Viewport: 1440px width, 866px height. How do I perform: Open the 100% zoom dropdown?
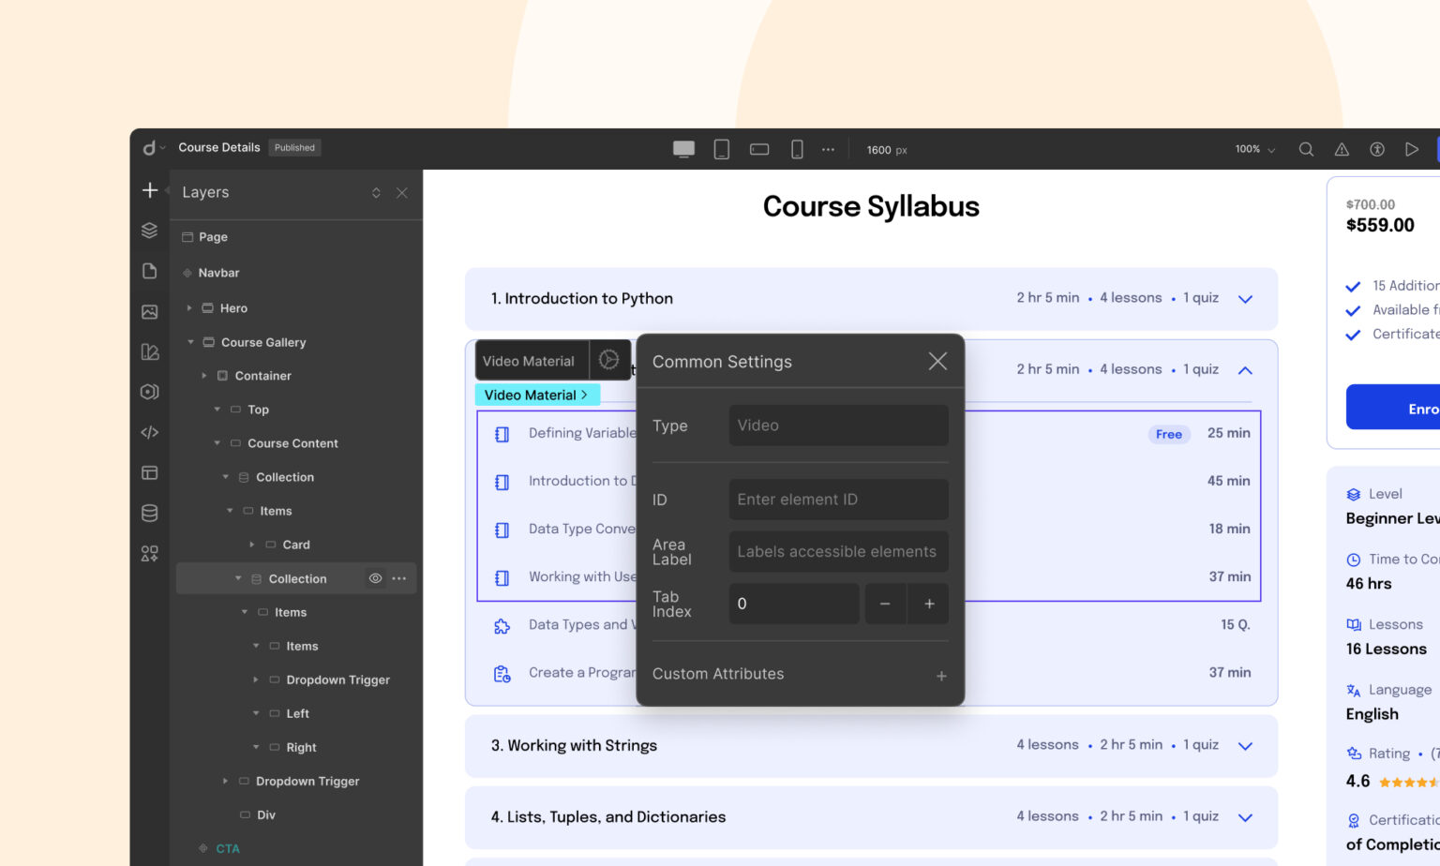click(1254, 150)
